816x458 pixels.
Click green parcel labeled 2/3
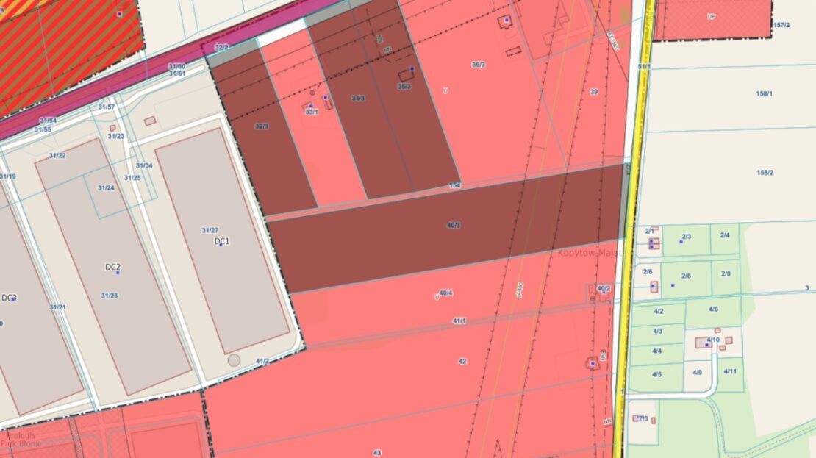[687, 240]
